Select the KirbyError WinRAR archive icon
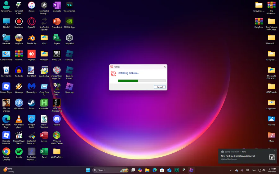The image size is (279, 174). (x=259, y=23)
